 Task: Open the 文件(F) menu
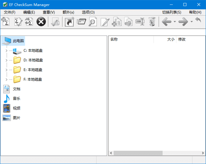(x=10, y=12)
